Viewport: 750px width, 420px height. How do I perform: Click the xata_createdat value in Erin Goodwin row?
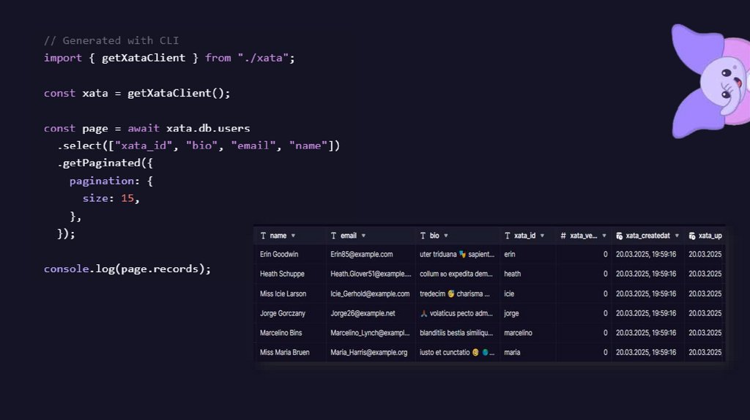[646, 254]
